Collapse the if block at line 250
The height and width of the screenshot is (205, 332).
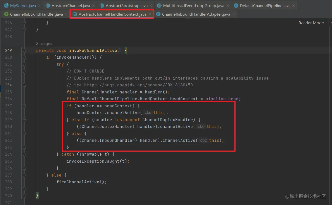click(x=25, y=57)
